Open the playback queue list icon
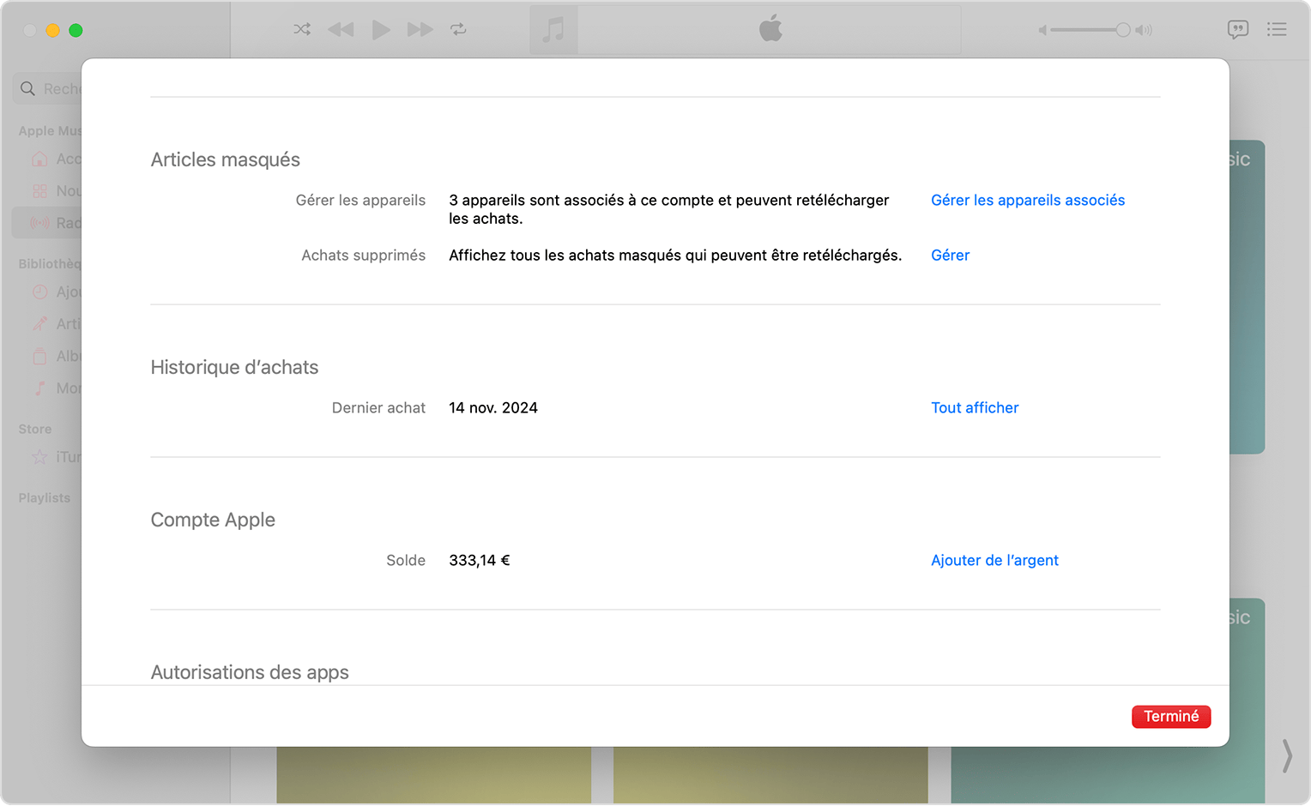Image resolution: width=1311 pixels, height=806 pixels. click(x=1278, y=29)
